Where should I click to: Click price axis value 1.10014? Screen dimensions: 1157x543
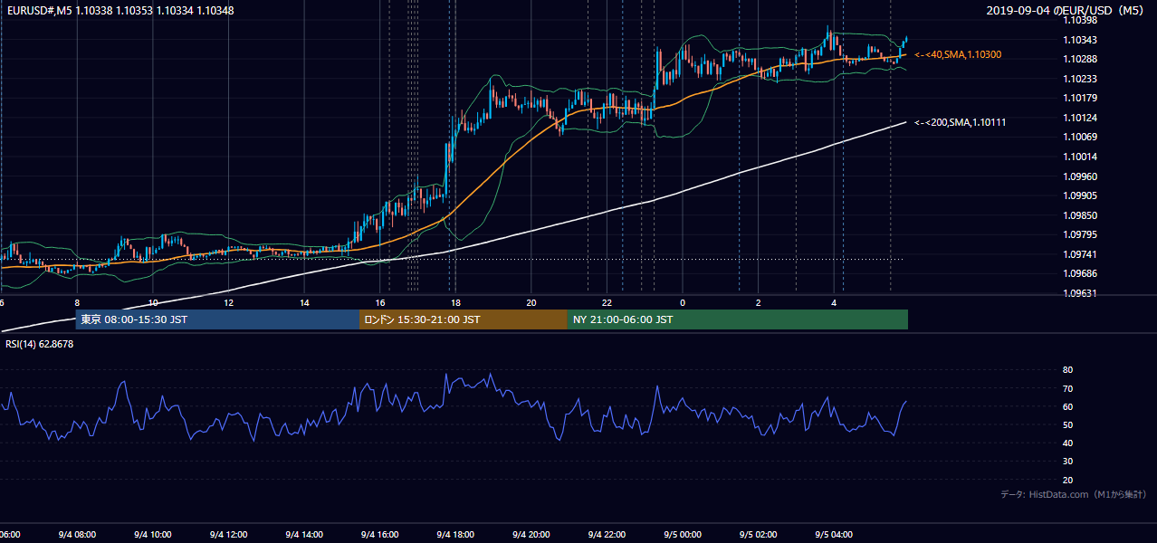pos(1080,157)
